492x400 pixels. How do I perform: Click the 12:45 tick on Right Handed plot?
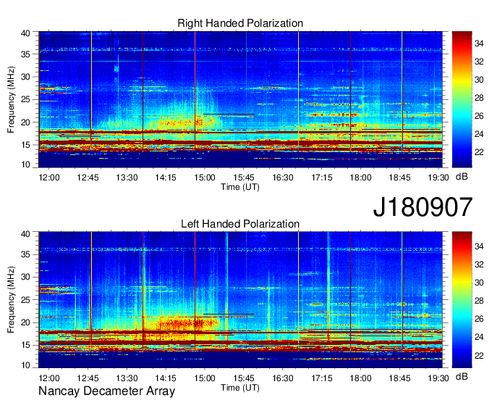click(x=88, y=178)
